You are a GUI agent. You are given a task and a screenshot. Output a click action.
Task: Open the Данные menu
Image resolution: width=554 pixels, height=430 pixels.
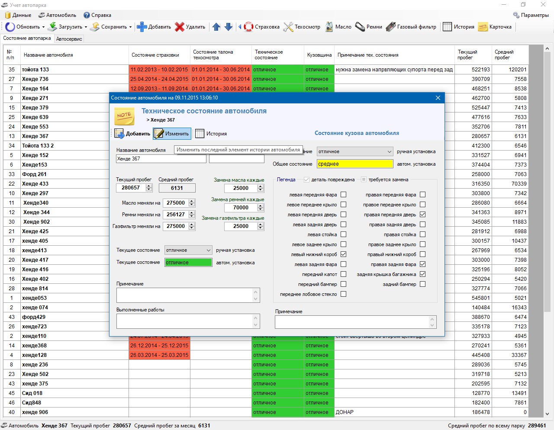pyautogui.click(x=18, y=15)
